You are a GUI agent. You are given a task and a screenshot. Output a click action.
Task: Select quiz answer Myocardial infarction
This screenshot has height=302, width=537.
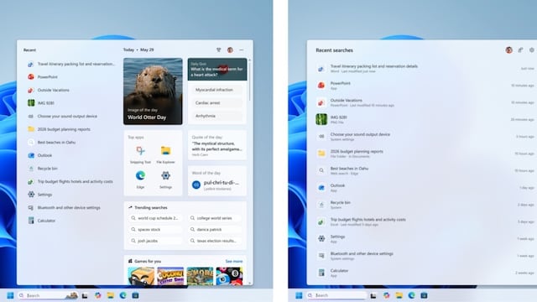[217, 90]
